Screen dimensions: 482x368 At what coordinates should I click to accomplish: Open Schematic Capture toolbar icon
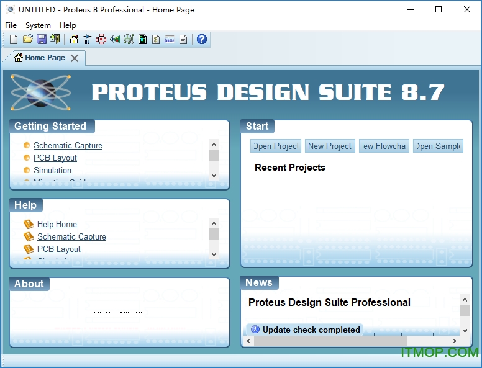point(88,39)
